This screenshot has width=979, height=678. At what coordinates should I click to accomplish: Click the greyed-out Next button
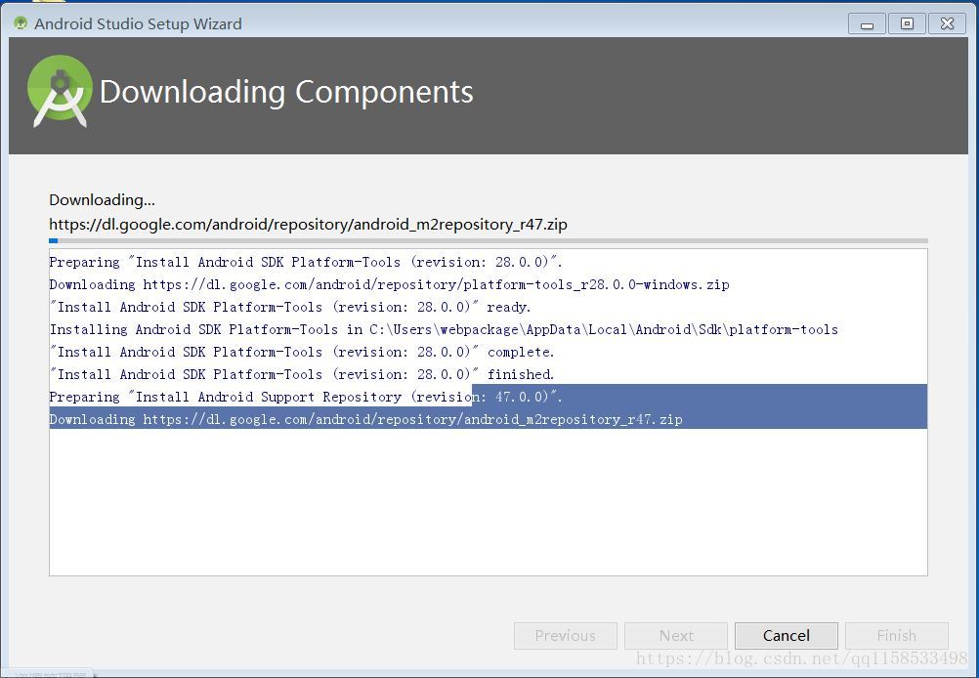pos(676,636)
